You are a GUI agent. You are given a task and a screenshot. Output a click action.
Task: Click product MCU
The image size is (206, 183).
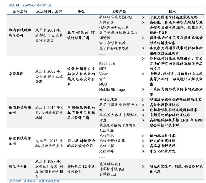tap(103, 84)
